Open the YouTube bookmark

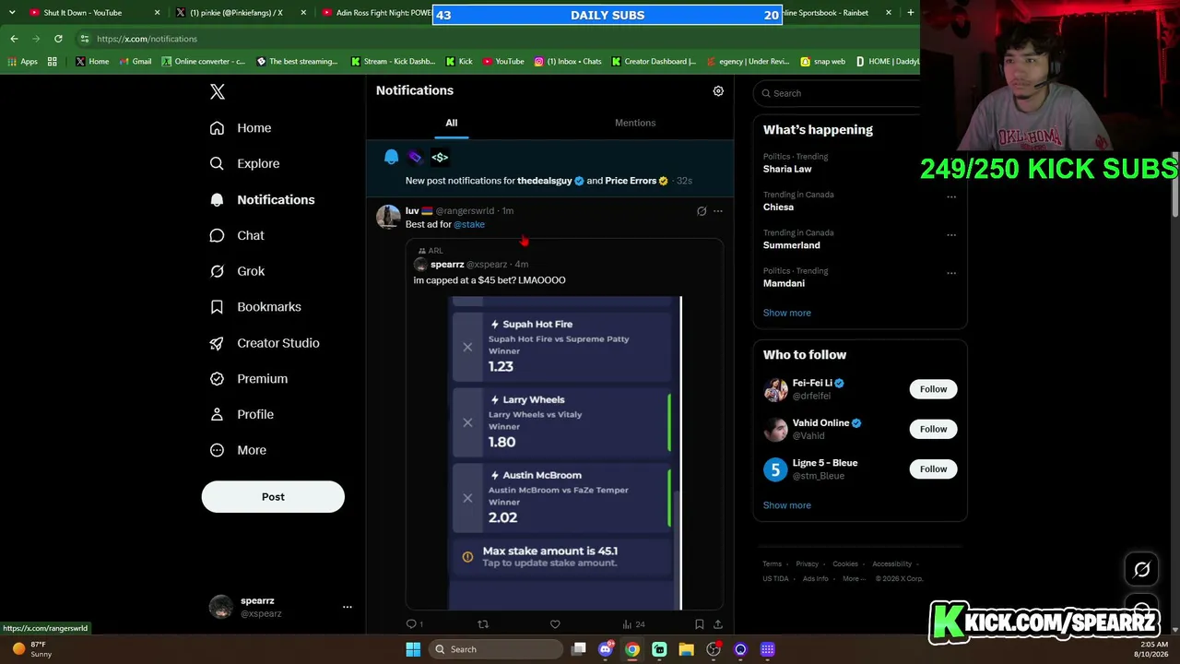pos(503,62)
